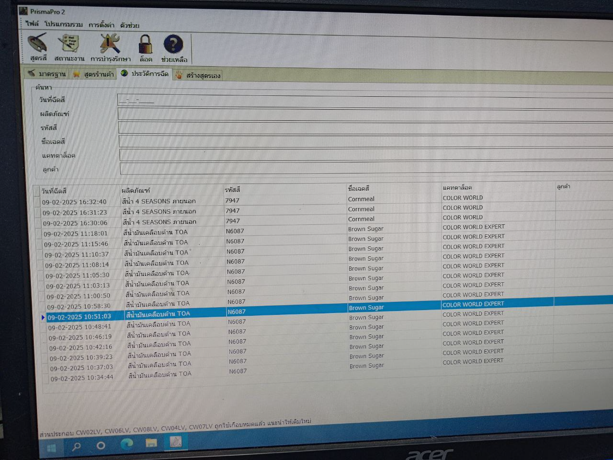Image resolution: width=613 pixels, height=460 pixels.
Task: Click the ล็อค padlock icon
Action: (x=146, y=49)
